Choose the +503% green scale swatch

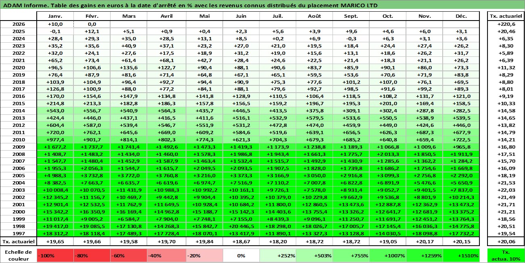[x=314, y=255]
